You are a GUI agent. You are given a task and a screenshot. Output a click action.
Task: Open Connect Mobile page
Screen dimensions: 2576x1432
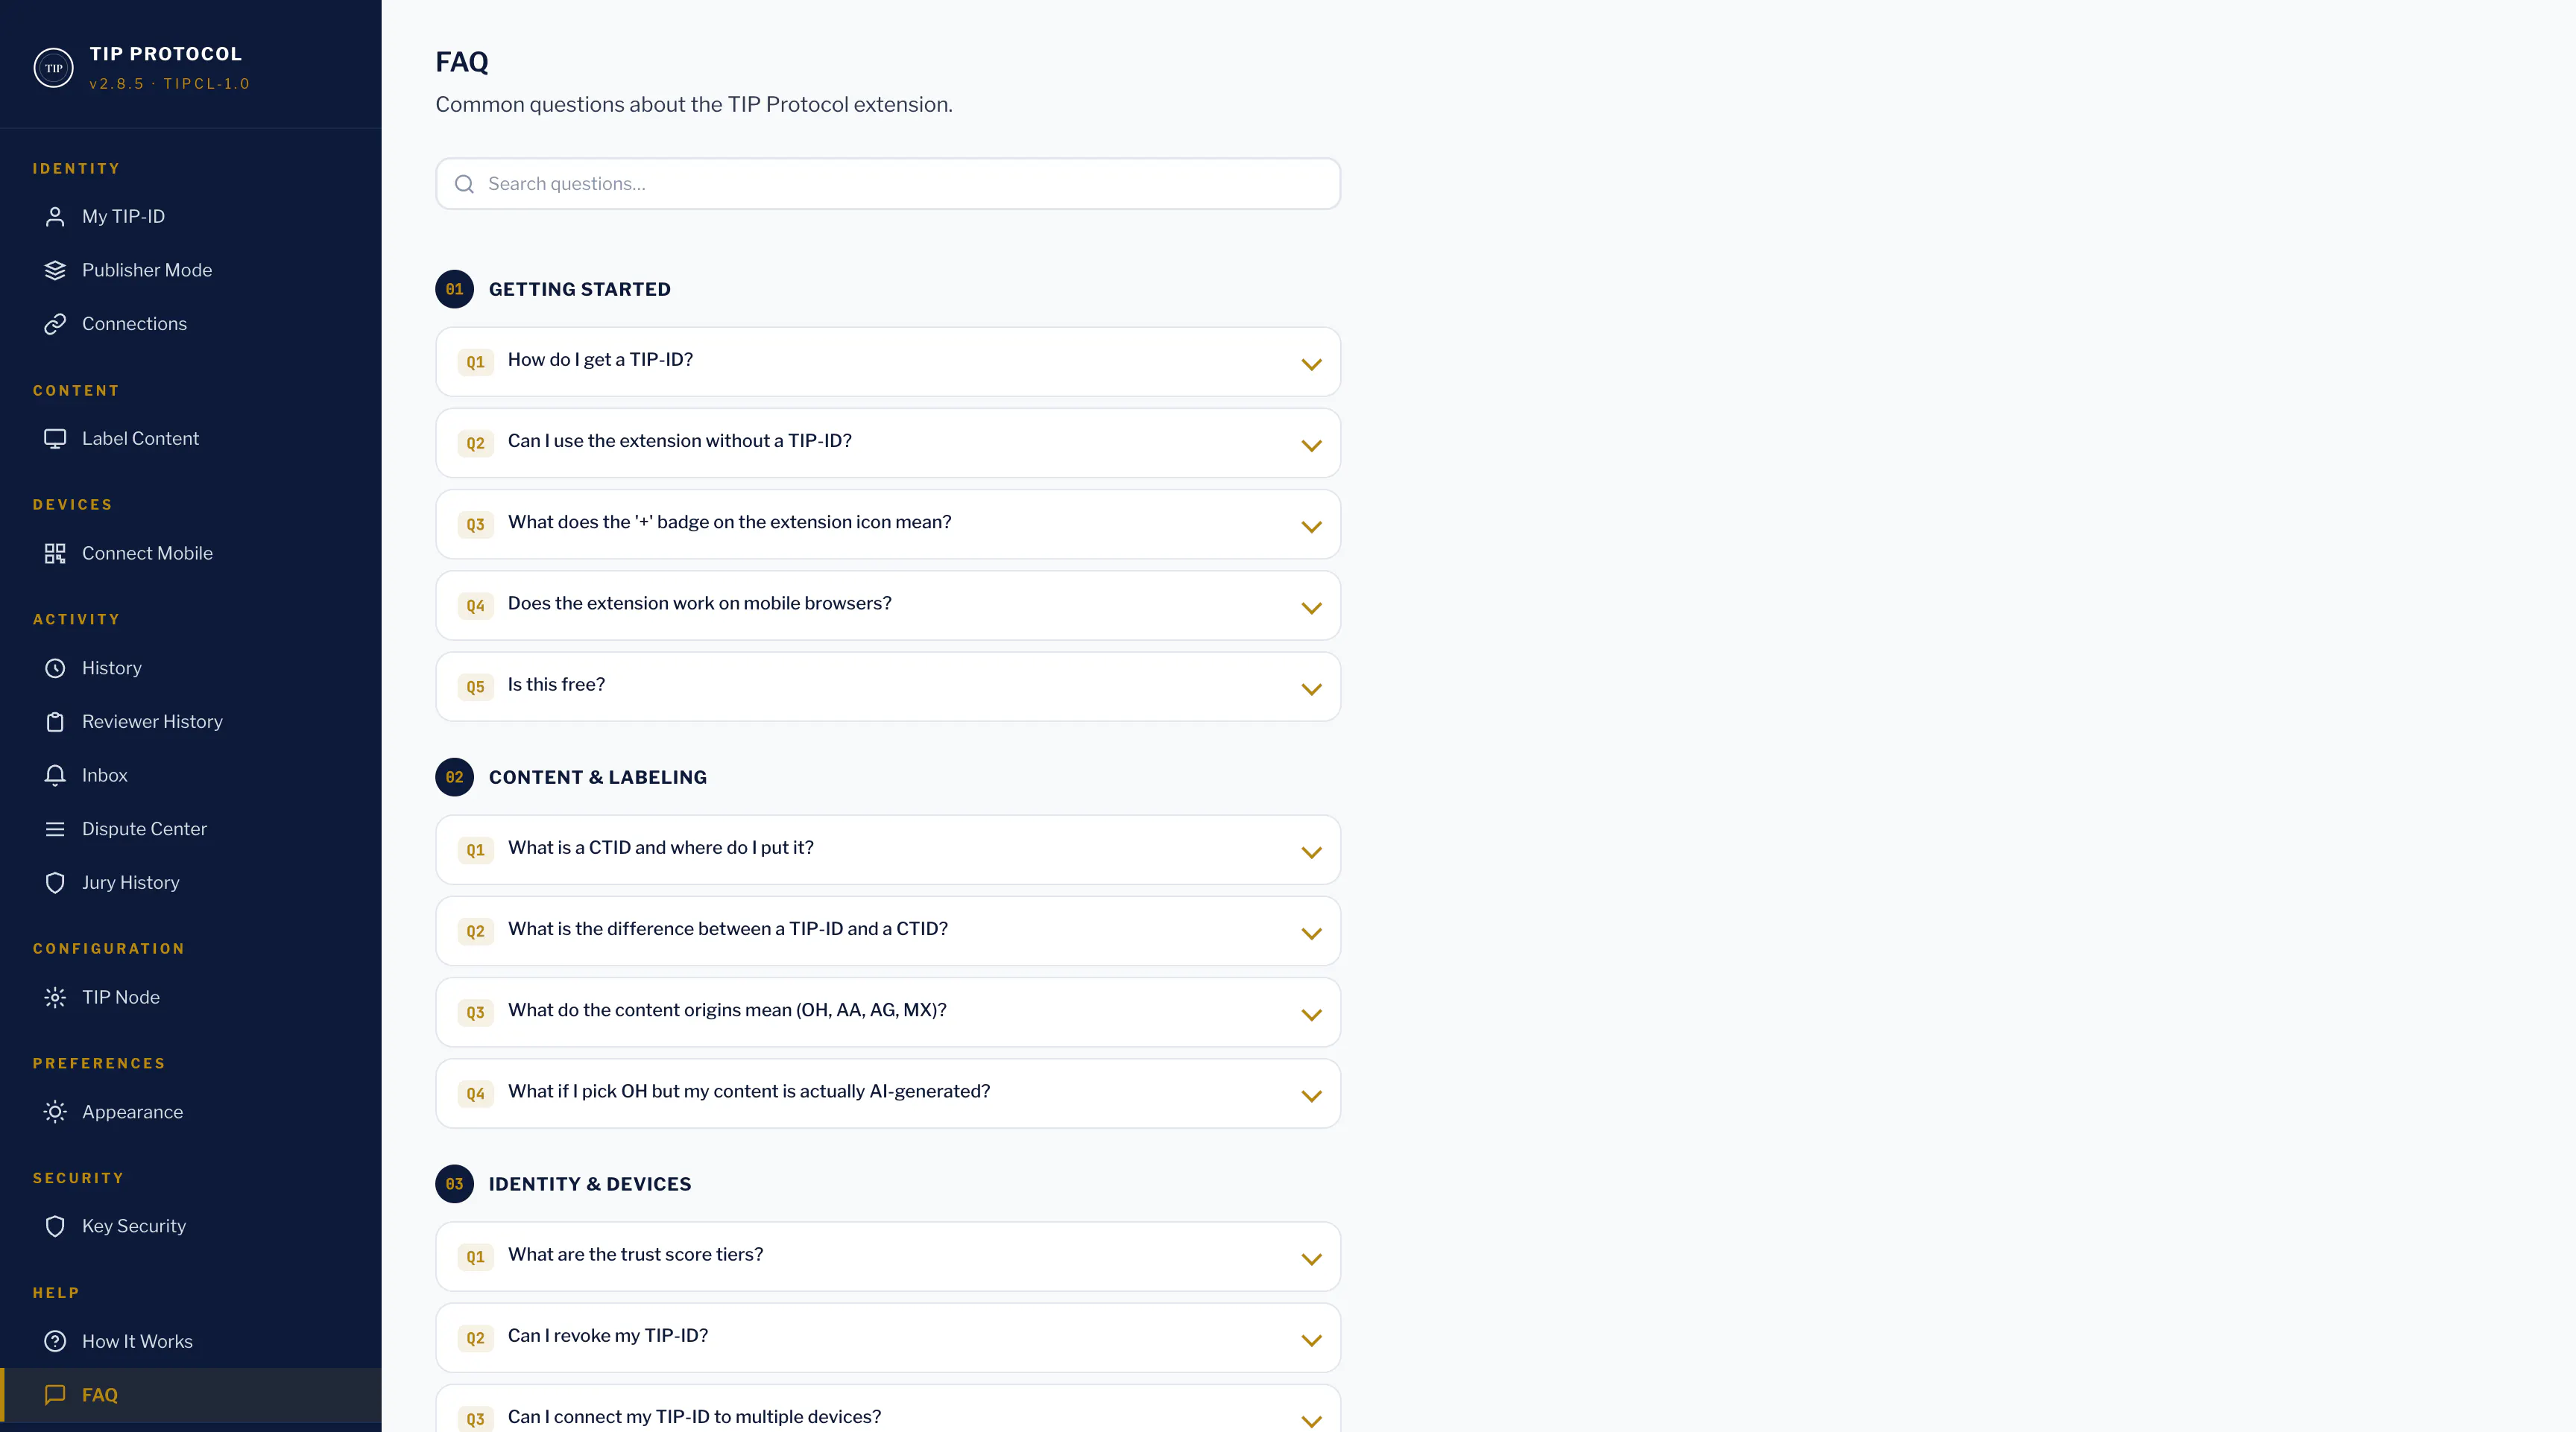190,554
